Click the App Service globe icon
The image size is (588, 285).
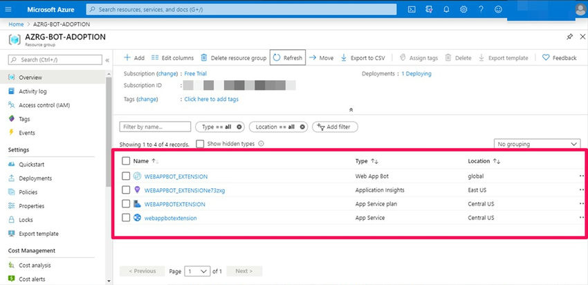(137, 217)
